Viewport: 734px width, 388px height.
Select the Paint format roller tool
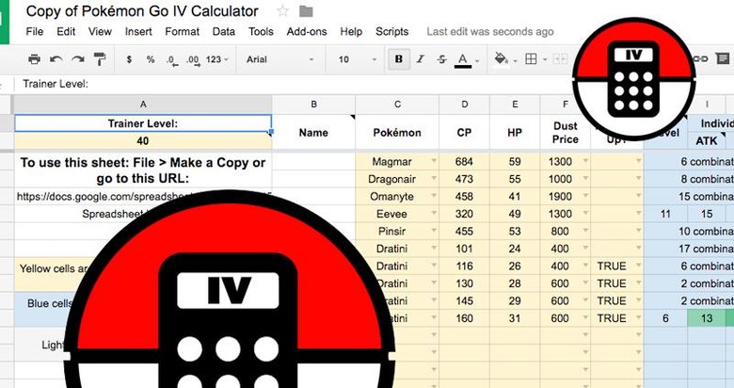[x=100, y=59]
